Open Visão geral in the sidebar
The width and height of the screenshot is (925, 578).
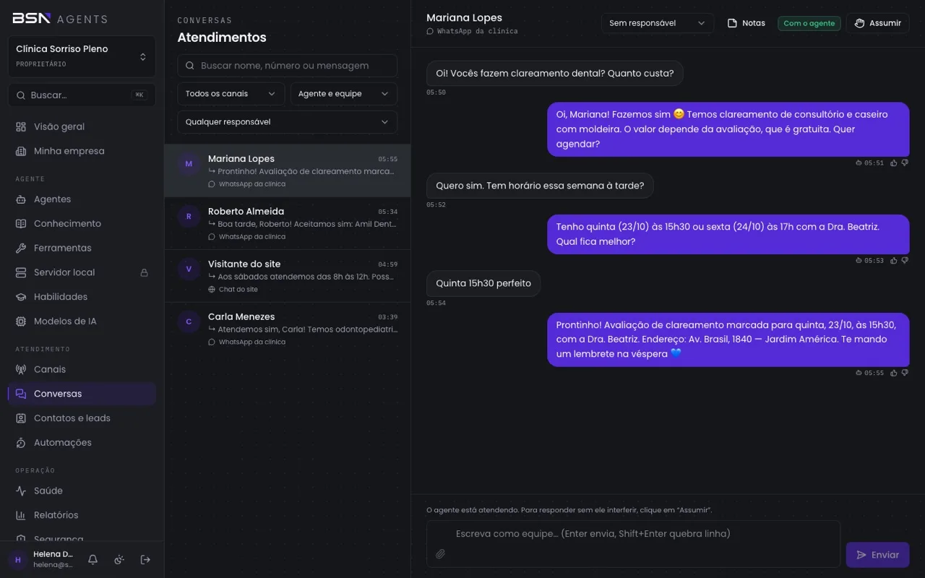click(x=82, y=126)
